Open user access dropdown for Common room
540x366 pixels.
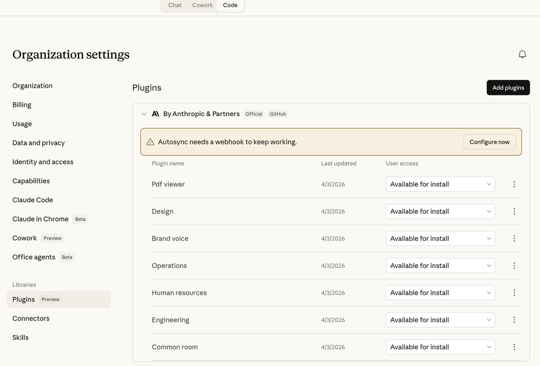pyautogui.click(x=440, y=347)
